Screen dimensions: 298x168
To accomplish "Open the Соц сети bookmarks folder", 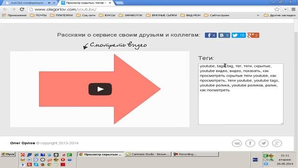I will tap(86, 15).
